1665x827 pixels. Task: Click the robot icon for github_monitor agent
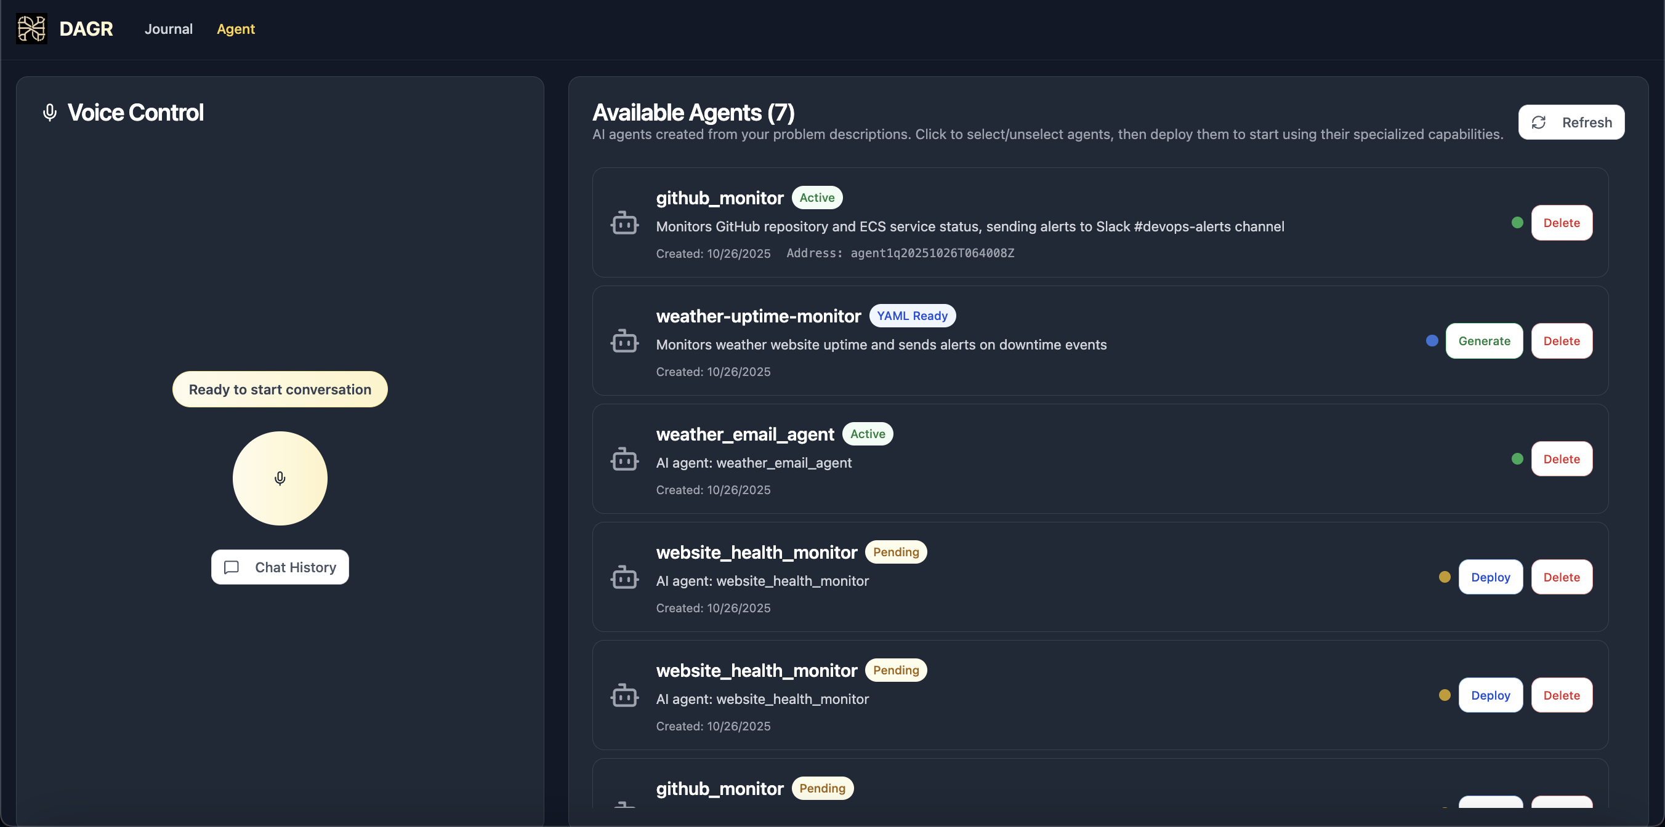click(624, 223)
